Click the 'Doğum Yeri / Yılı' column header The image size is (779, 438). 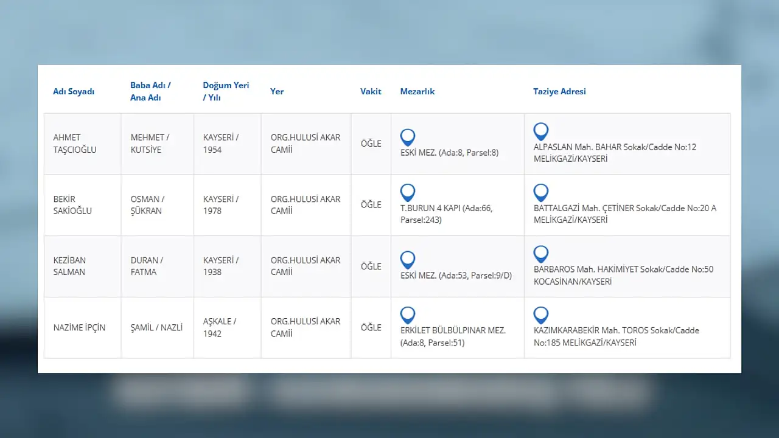[226, 91]
